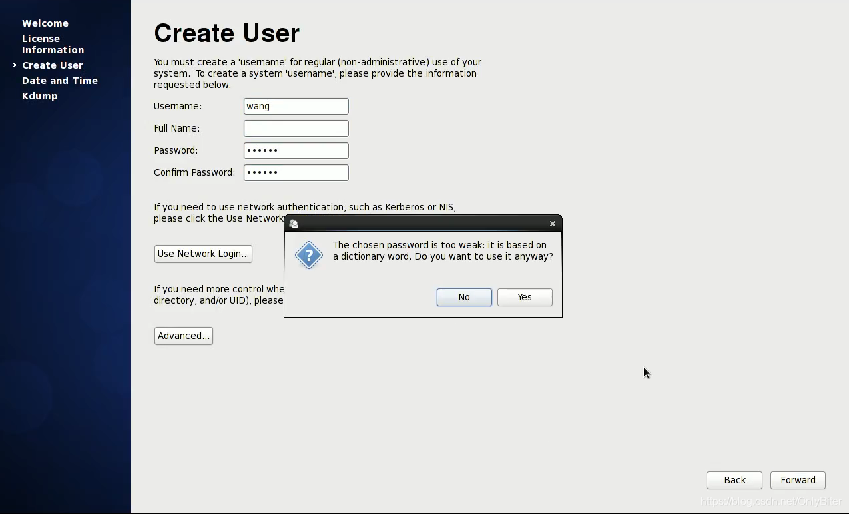Select Date and Time in sidebar
The image size is (849, 514).
pos(60,81)
